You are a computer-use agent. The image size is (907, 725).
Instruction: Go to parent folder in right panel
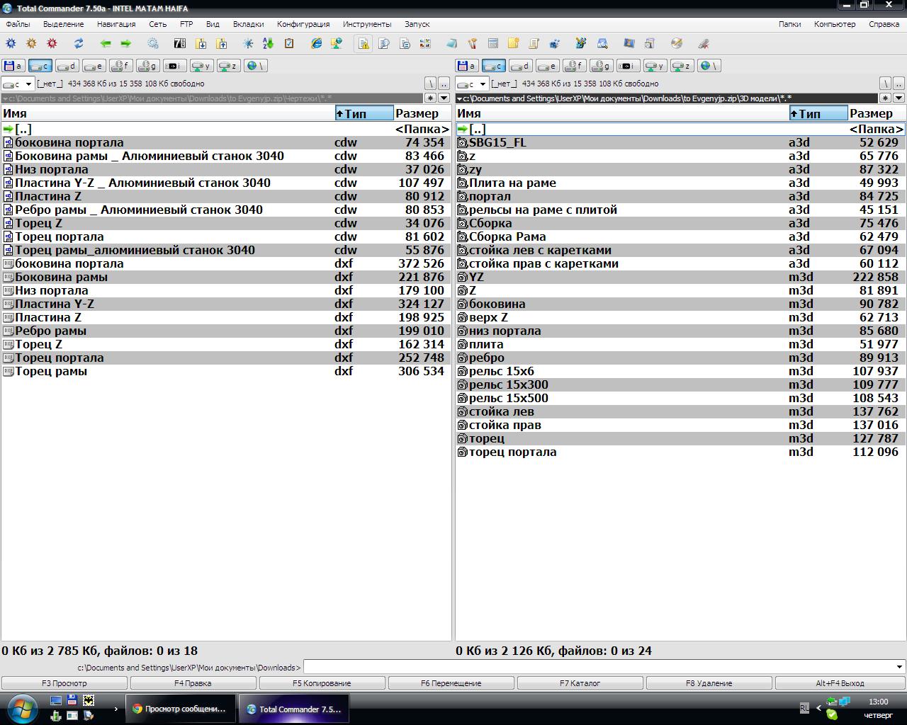pos(898,84)
